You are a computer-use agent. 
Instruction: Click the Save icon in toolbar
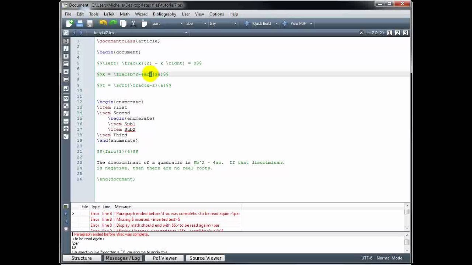[90, 24]
